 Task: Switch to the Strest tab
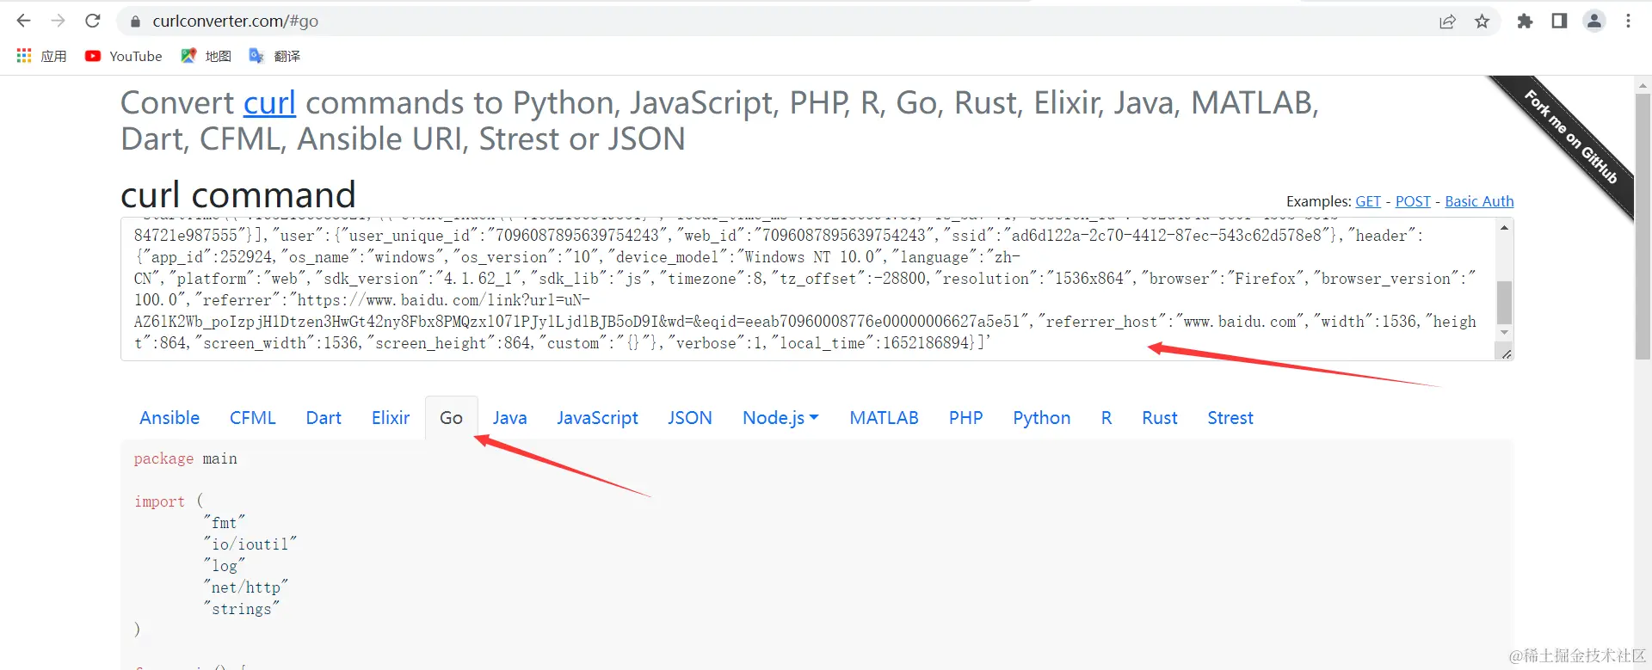pyautogui.click(x=1230, y=418)
